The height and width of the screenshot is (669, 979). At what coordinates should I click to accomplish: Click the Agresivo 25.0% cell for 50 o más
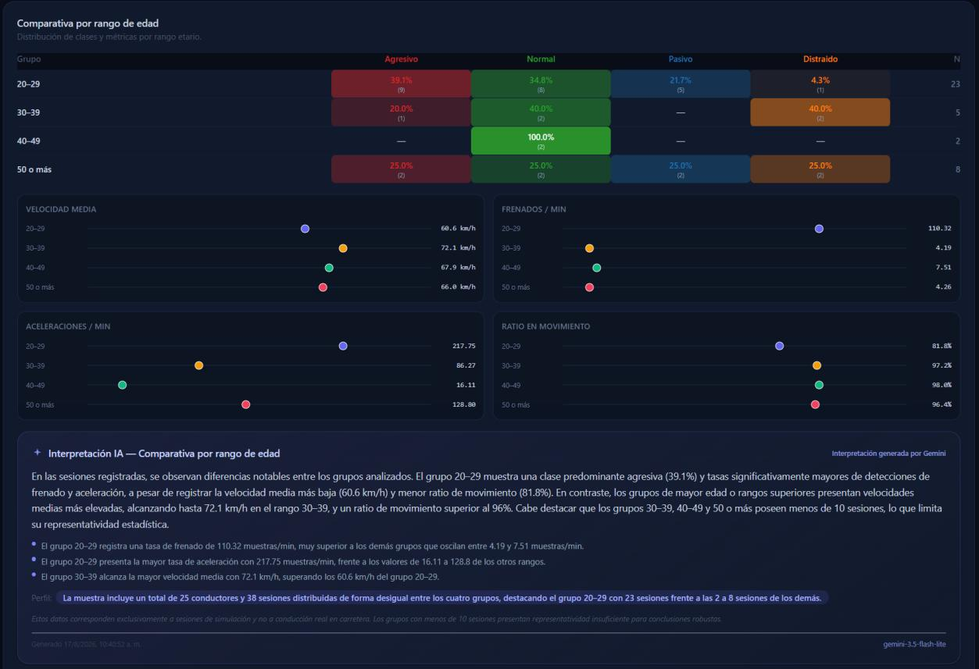coord(401,169)
